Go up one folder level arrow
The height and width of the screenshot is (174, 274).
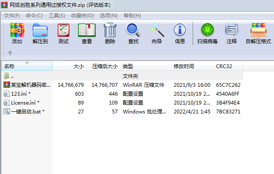[x=10, y=53]
